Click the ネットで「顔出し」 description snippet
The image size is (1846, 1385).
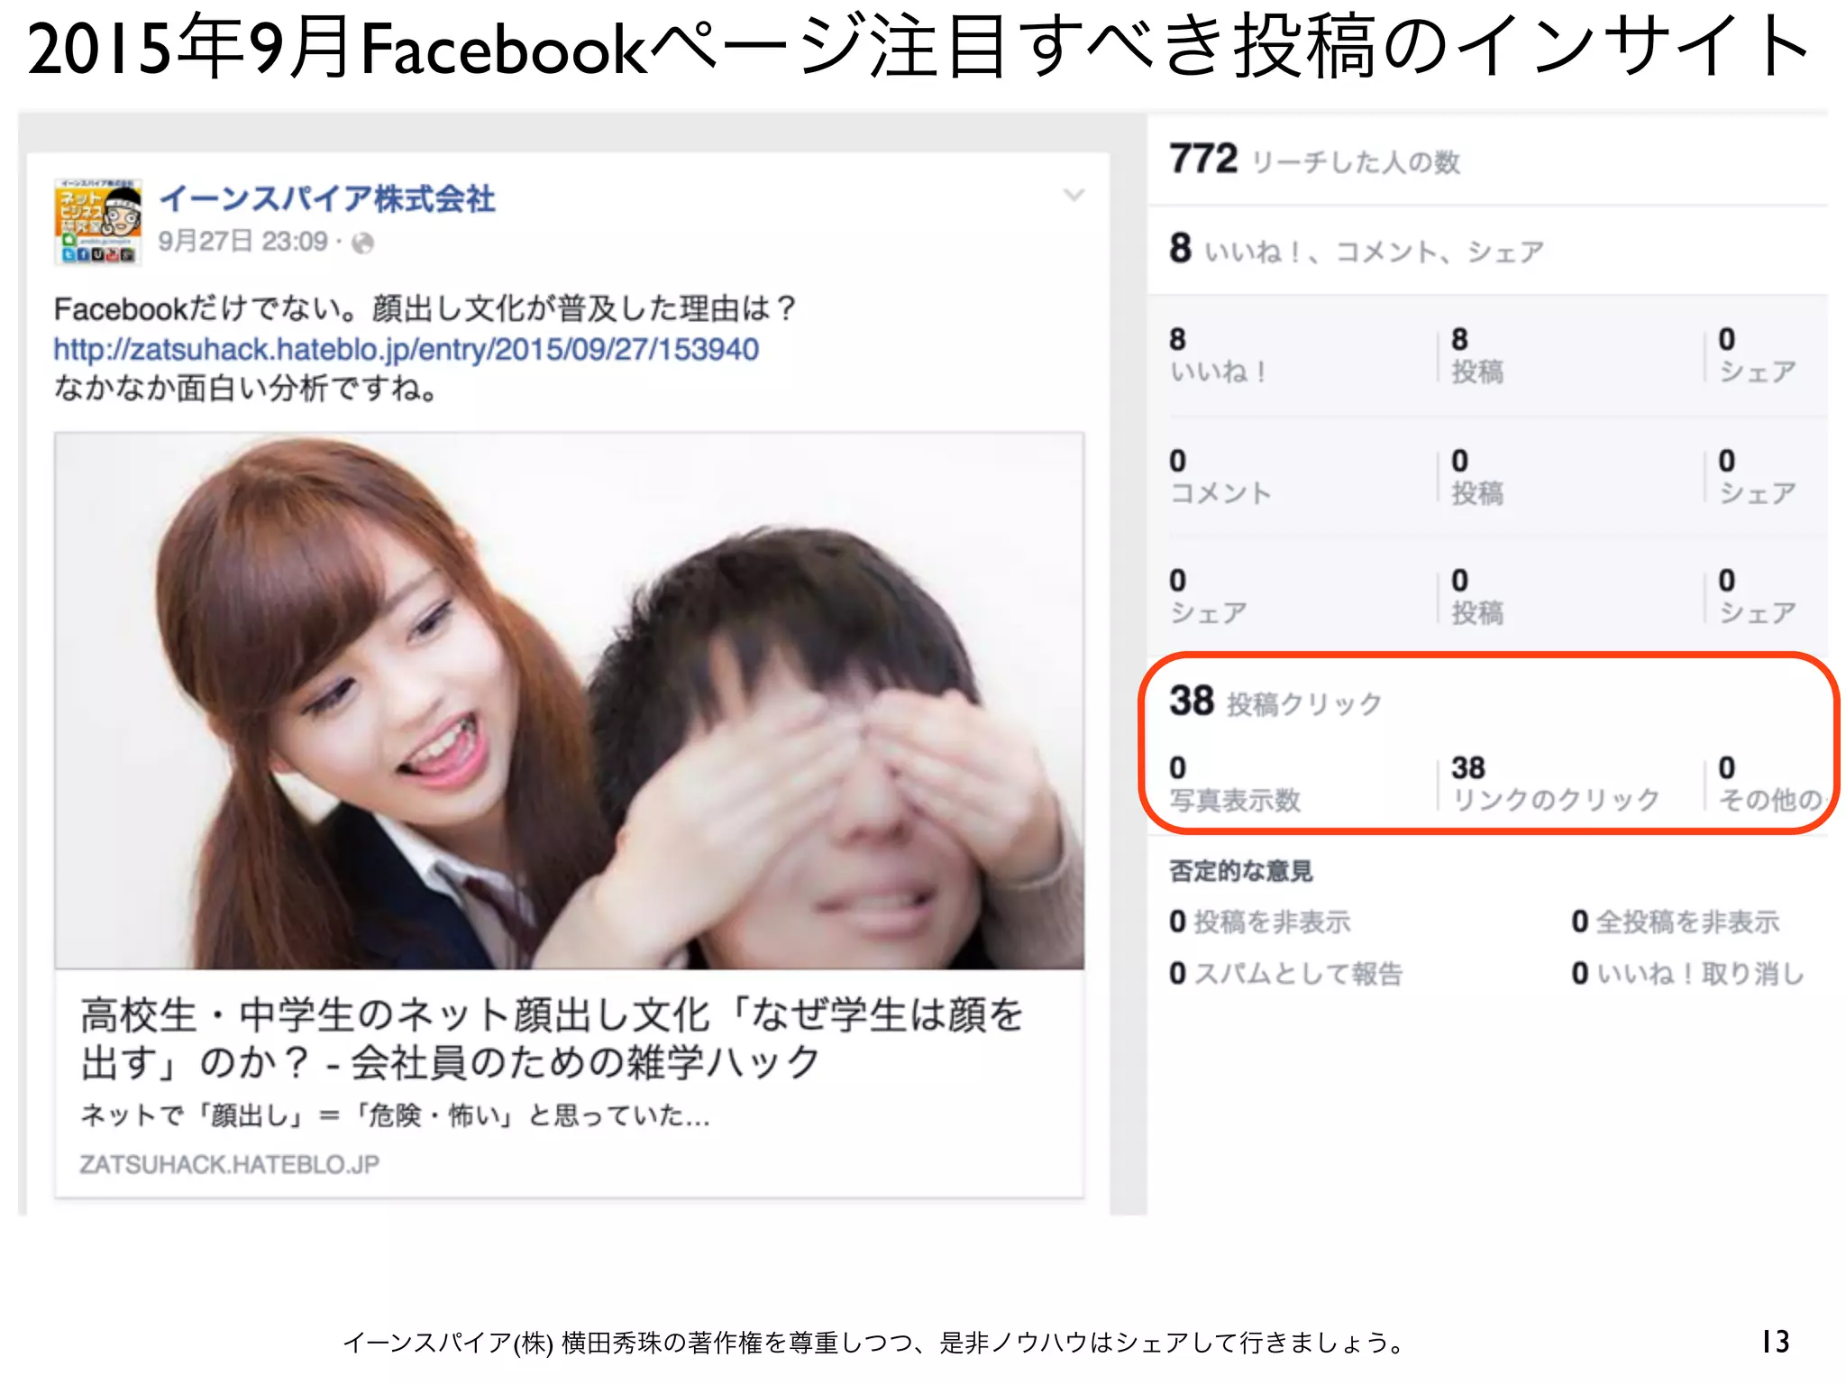click(395, 1115)
